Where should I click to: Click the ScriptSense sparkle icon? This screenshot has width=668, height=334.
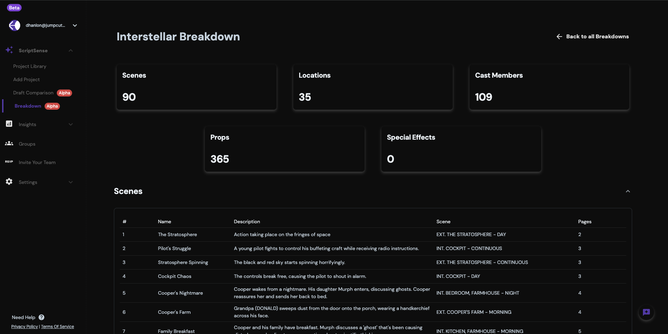(9, 50)
